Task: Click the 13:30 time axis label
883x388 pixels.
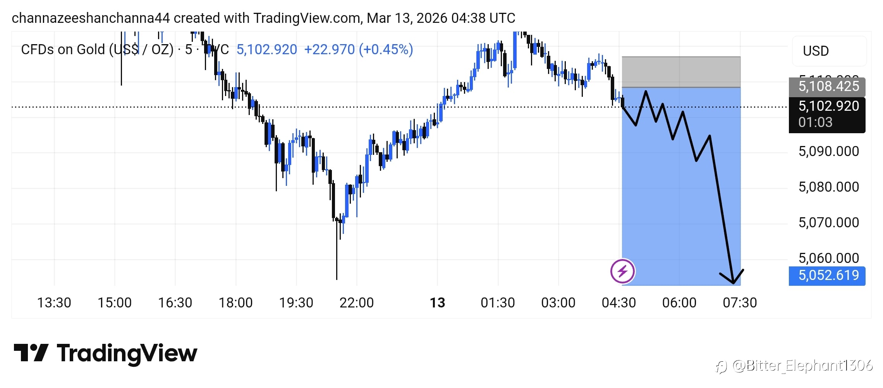Action: click(x=54, y=303)
